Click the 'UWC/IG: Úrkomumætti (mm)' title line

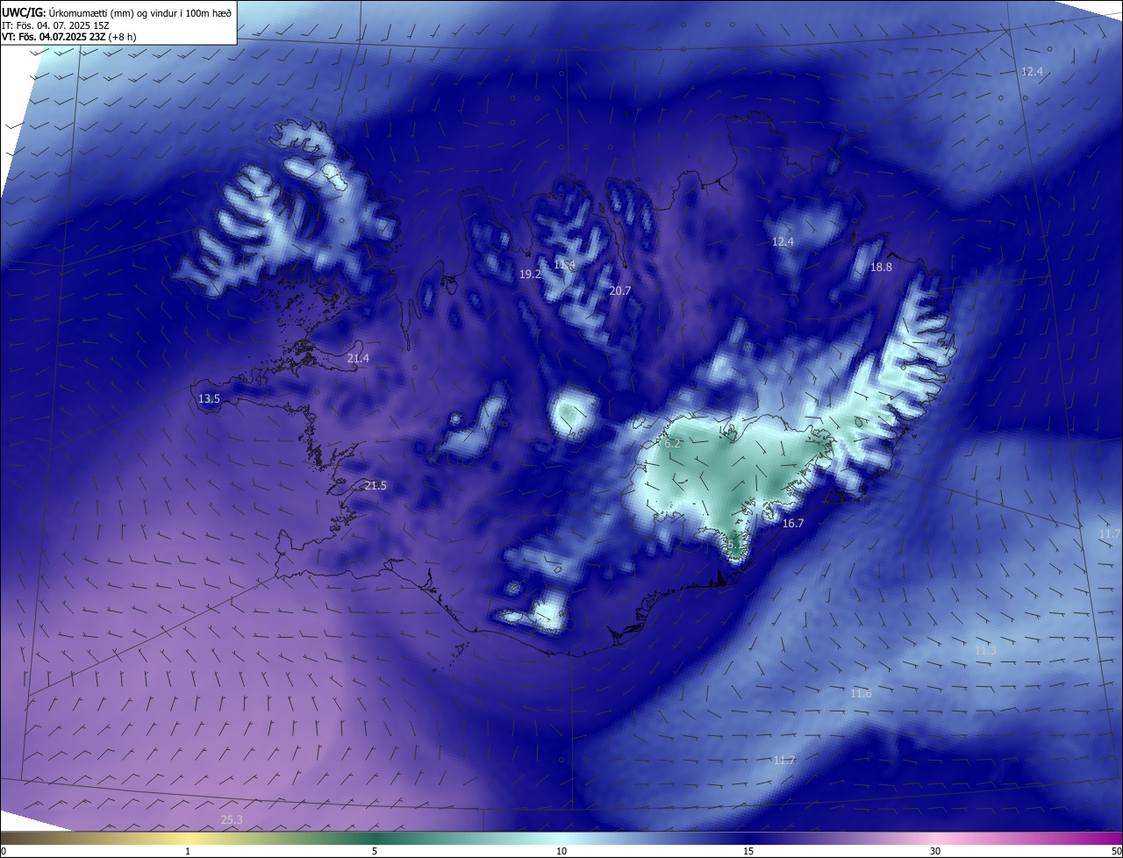point(117,12)
